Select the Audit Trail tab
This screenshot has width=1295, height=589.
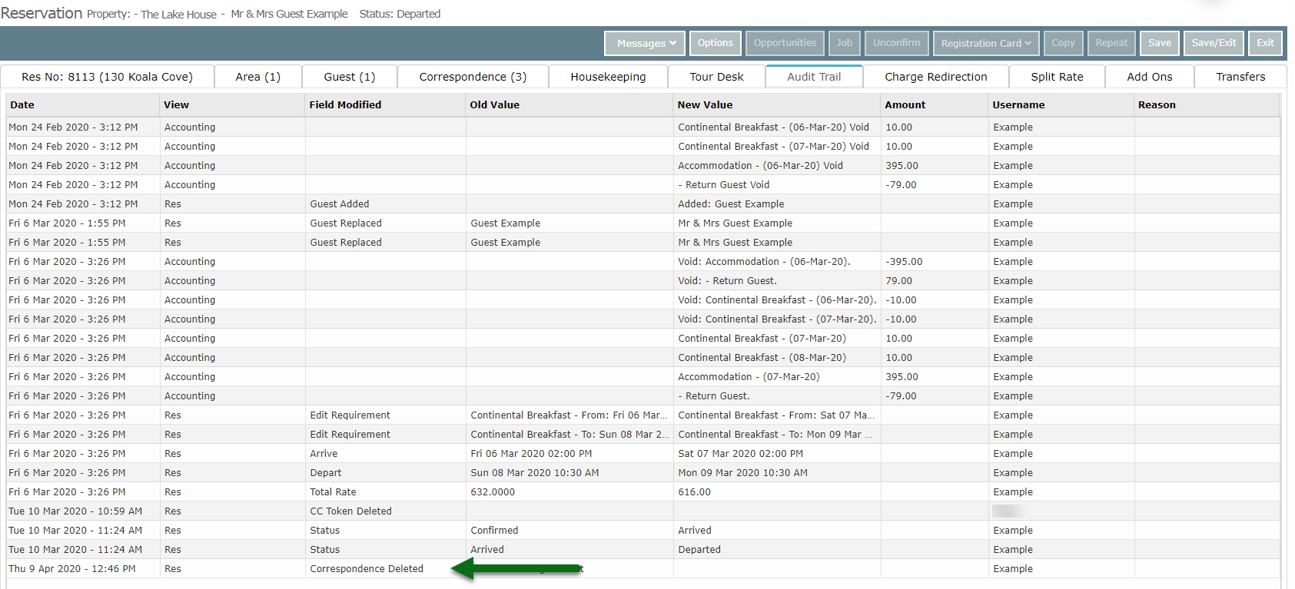point(814,77)
